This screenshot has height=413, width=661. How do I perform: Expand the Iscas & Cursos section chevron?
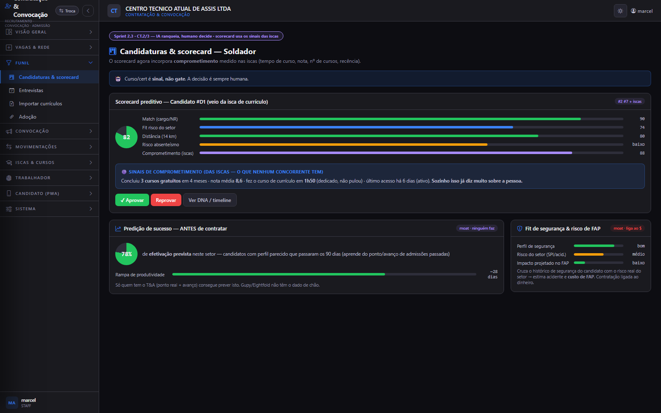pos(90,162)
